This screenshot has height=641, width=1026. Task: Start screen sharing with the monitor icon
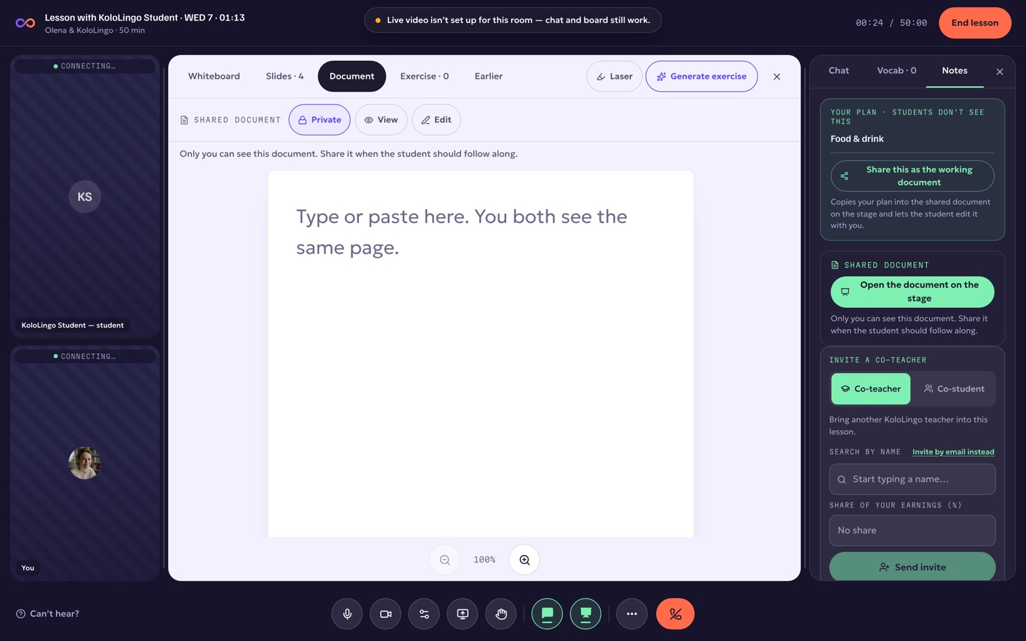(x=462, y=613)
